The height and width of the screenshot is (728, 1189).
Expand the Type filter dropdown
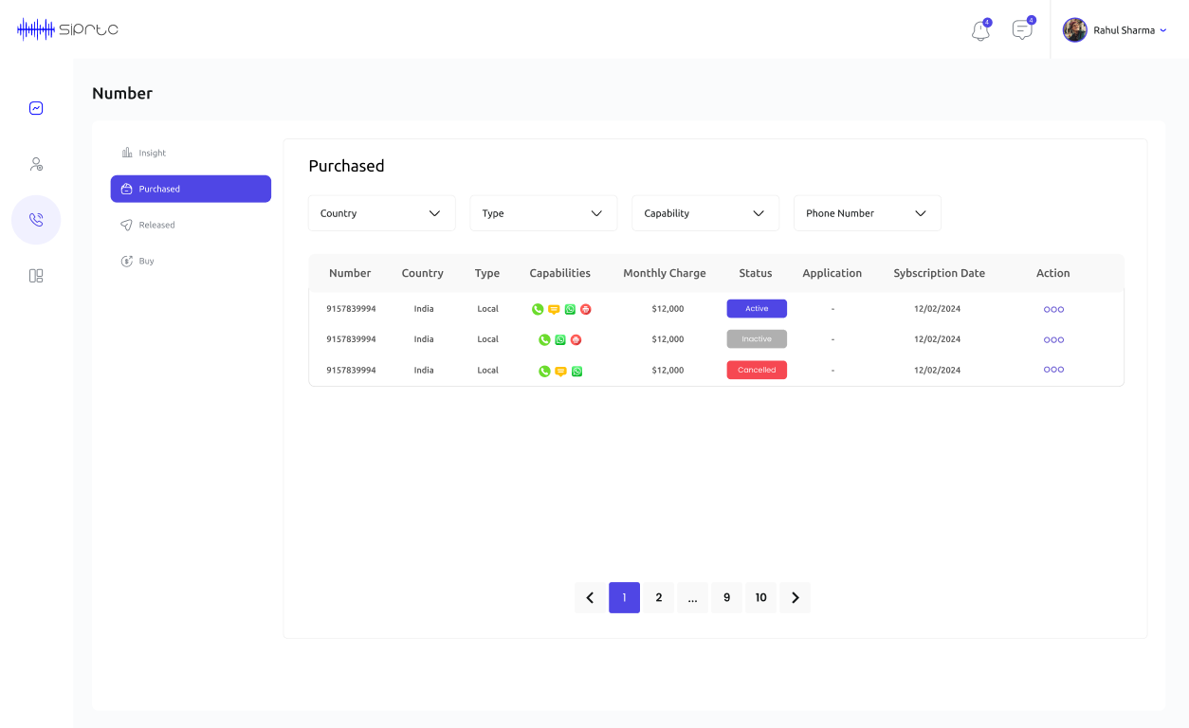[542, 212]
